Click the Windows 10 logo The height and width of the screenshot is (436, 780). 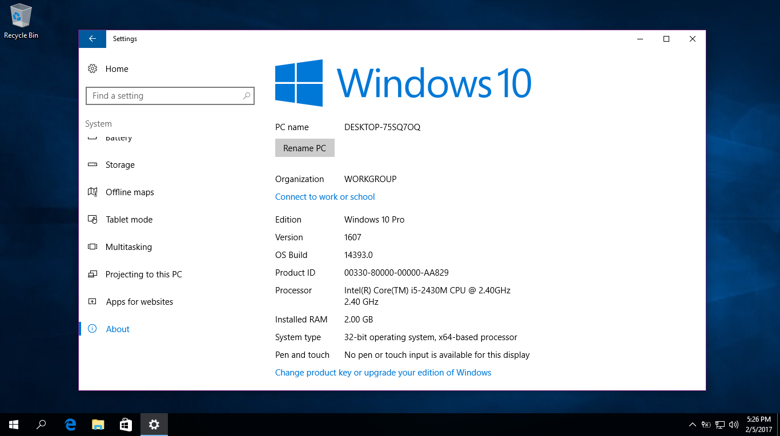(x=403, y=83)
